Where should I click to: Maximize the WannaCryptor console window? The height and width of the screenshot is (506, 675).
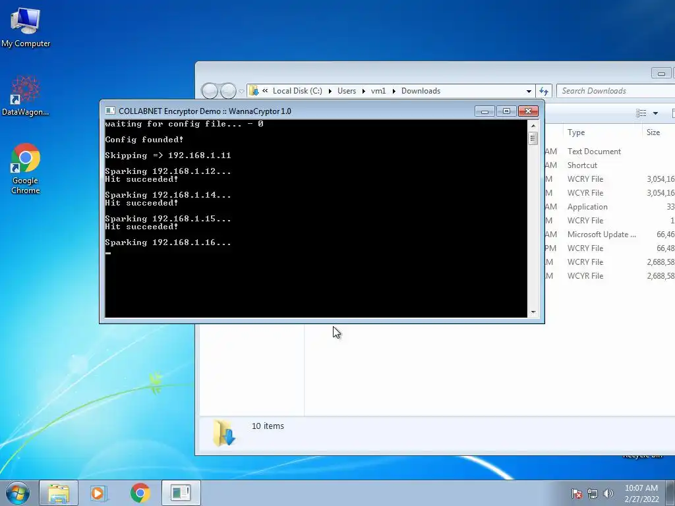pyautogui.click(x=506, y=111)
